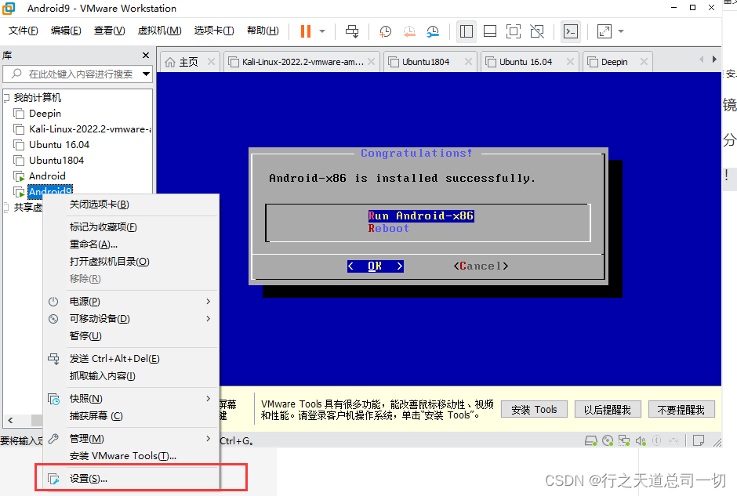Click the sound card status bar icon
Screen dimensions: 737x496
coord(641,440)
